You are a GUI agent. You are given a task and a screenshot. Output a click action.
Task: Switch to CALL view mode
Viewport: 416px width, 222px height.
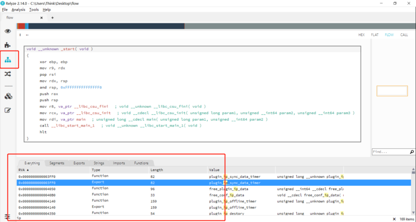click(404, 35)
